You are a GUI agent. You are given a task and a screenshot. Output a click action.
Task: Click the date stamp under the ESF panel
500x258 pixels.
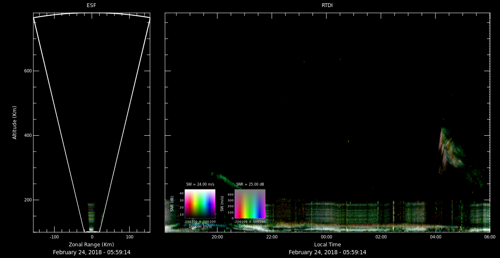coord(91,252)
